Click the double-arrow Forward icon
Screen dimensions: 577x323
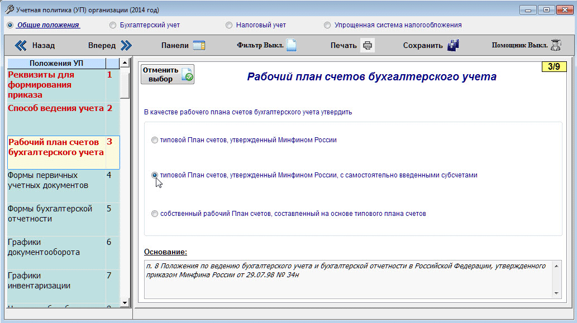(x=126, y=46)
